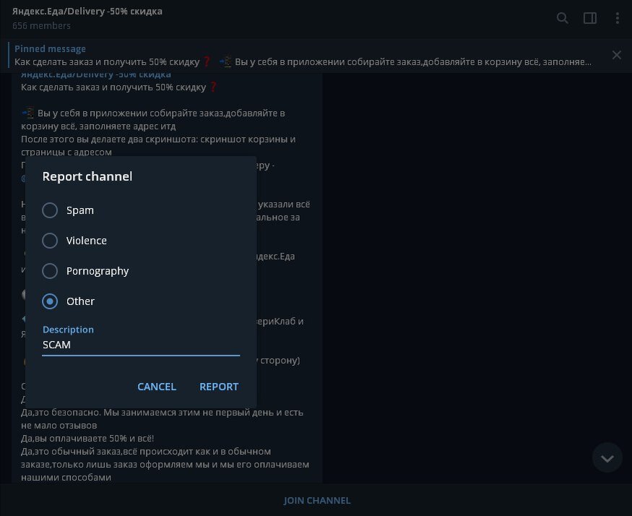Open the three-dot more options menu
Viewport: 632px width, 516px height.
[x=617, y=18]
